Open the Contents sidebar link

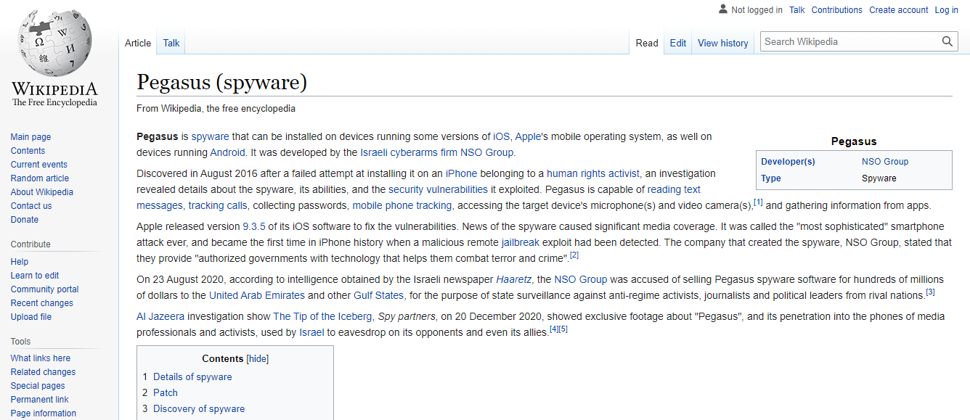pyautogui.click(x=28, y=151)
